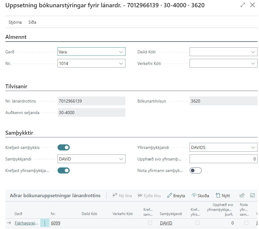Click the Upphæð svo yfirsamþykkja column header

pyautogui.click(x=220, y=210)
